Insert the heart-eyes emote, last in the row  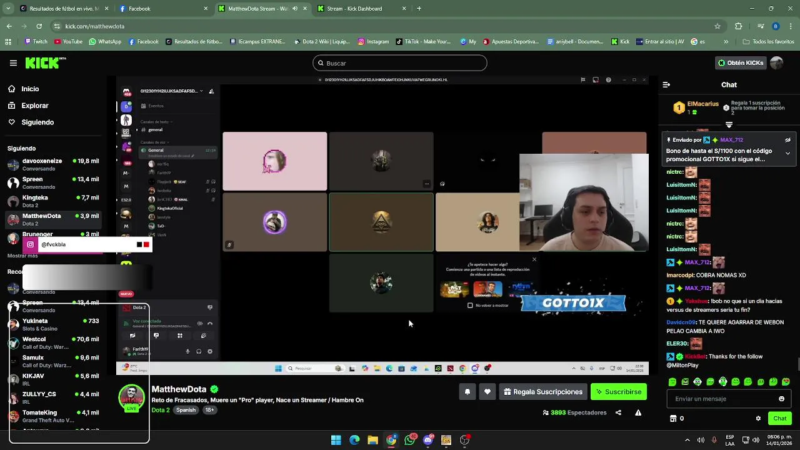click(x=786, y=382)
